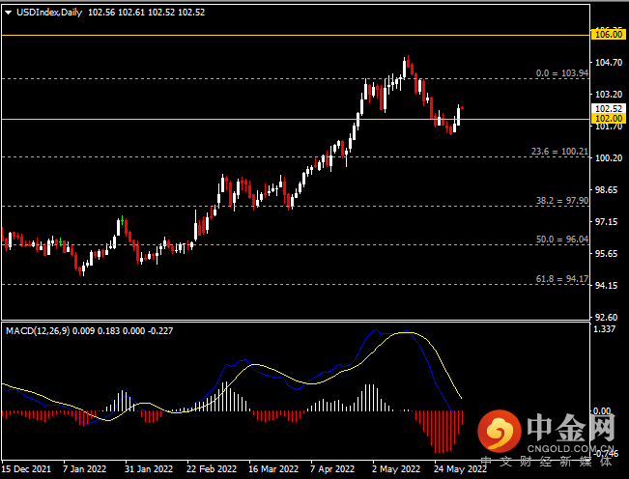Screen dimensions: 629x479
Task: Select Fibonacci label 61.8 = 94.17
Action: point(562,278)
